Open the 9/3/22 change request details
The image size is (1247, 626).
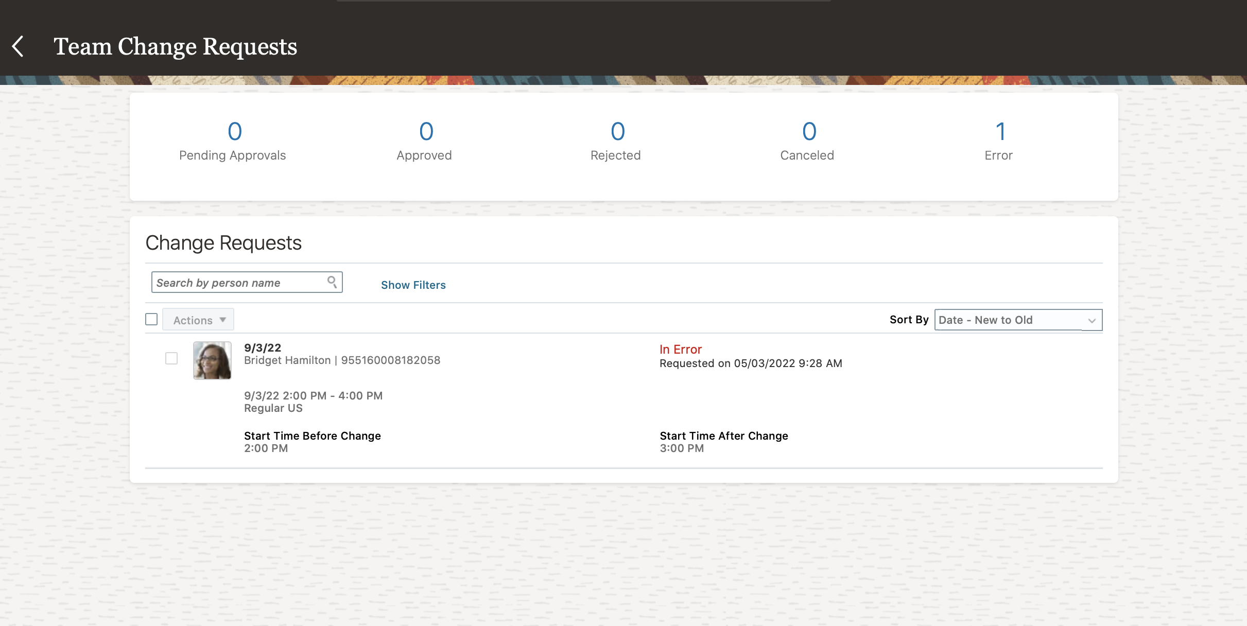pyautogui.click(x=262, y=347)
